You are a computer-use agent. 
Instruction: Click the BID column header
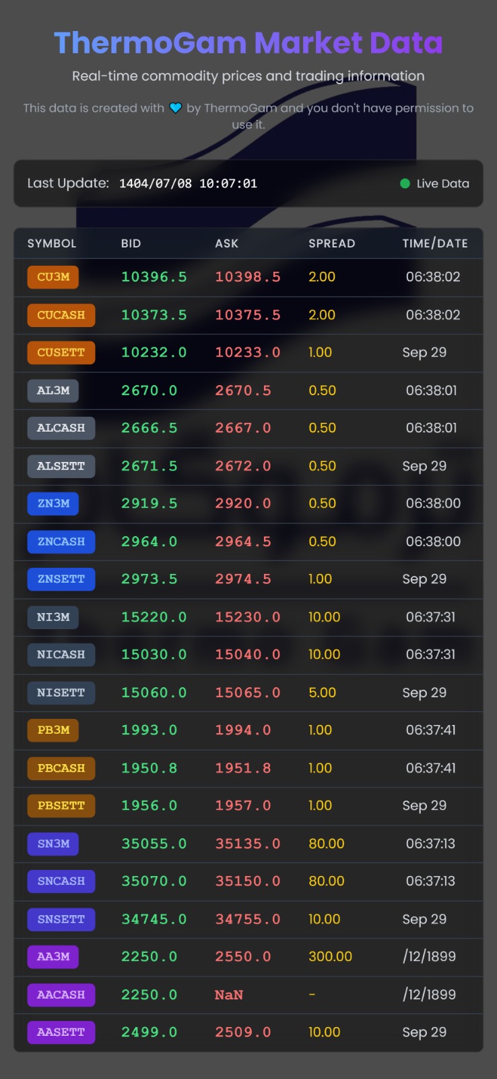pos(131,243)
